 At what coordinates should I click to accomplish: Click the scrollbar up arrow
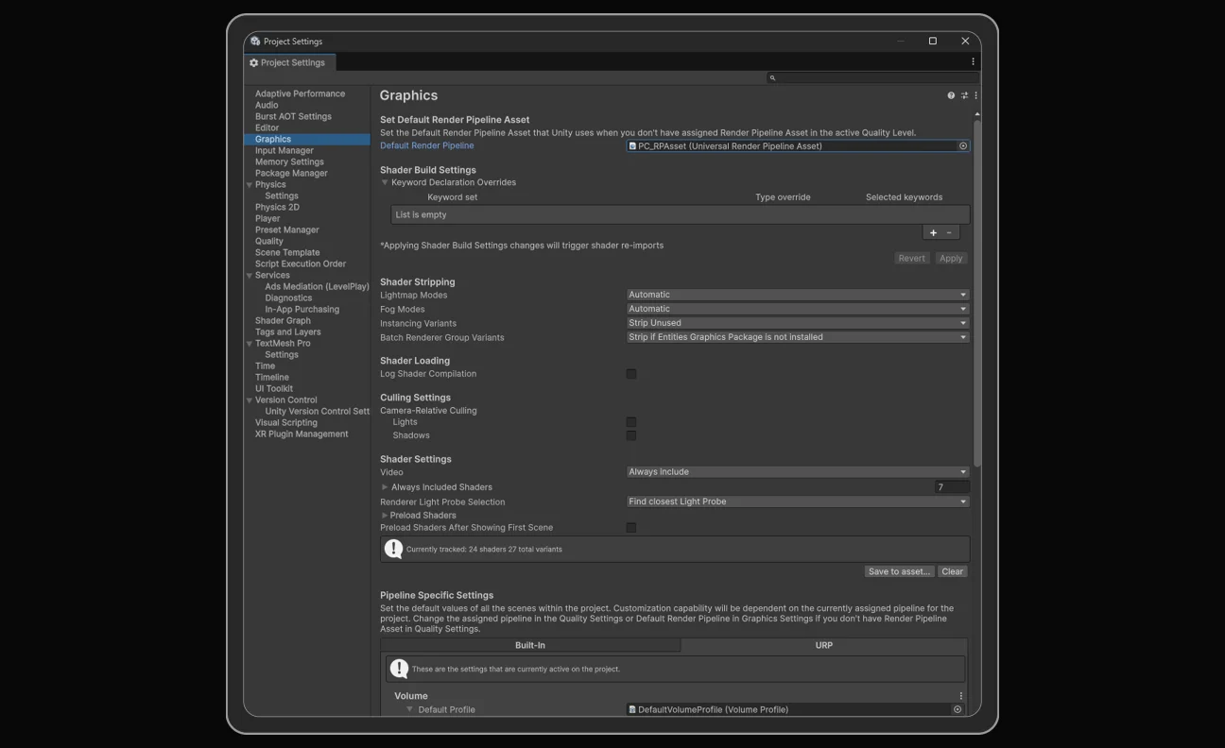976,114
